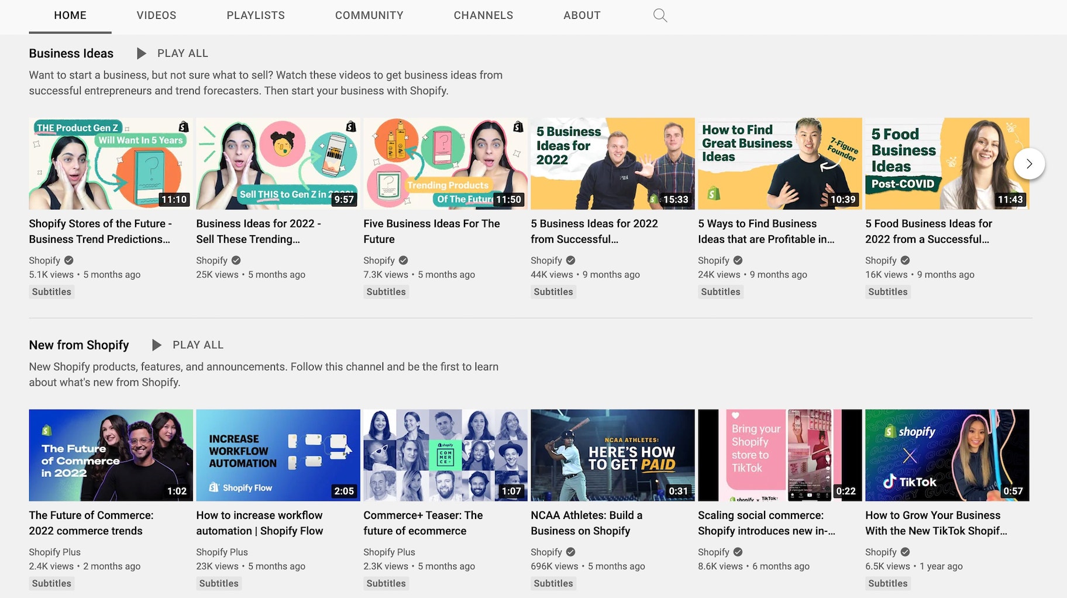Click verified badge under 5 Food Business Ideas

[905, 260]
